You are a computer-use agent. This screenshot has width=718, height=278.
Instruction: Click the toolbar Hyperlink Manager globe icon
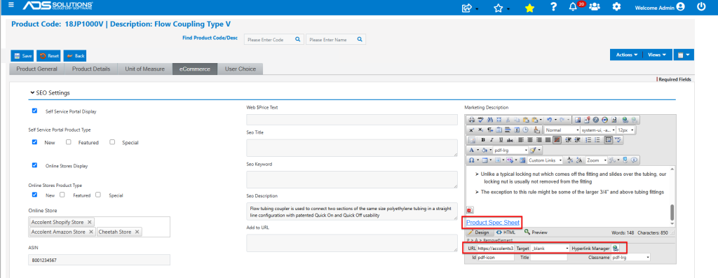point(625,119)
